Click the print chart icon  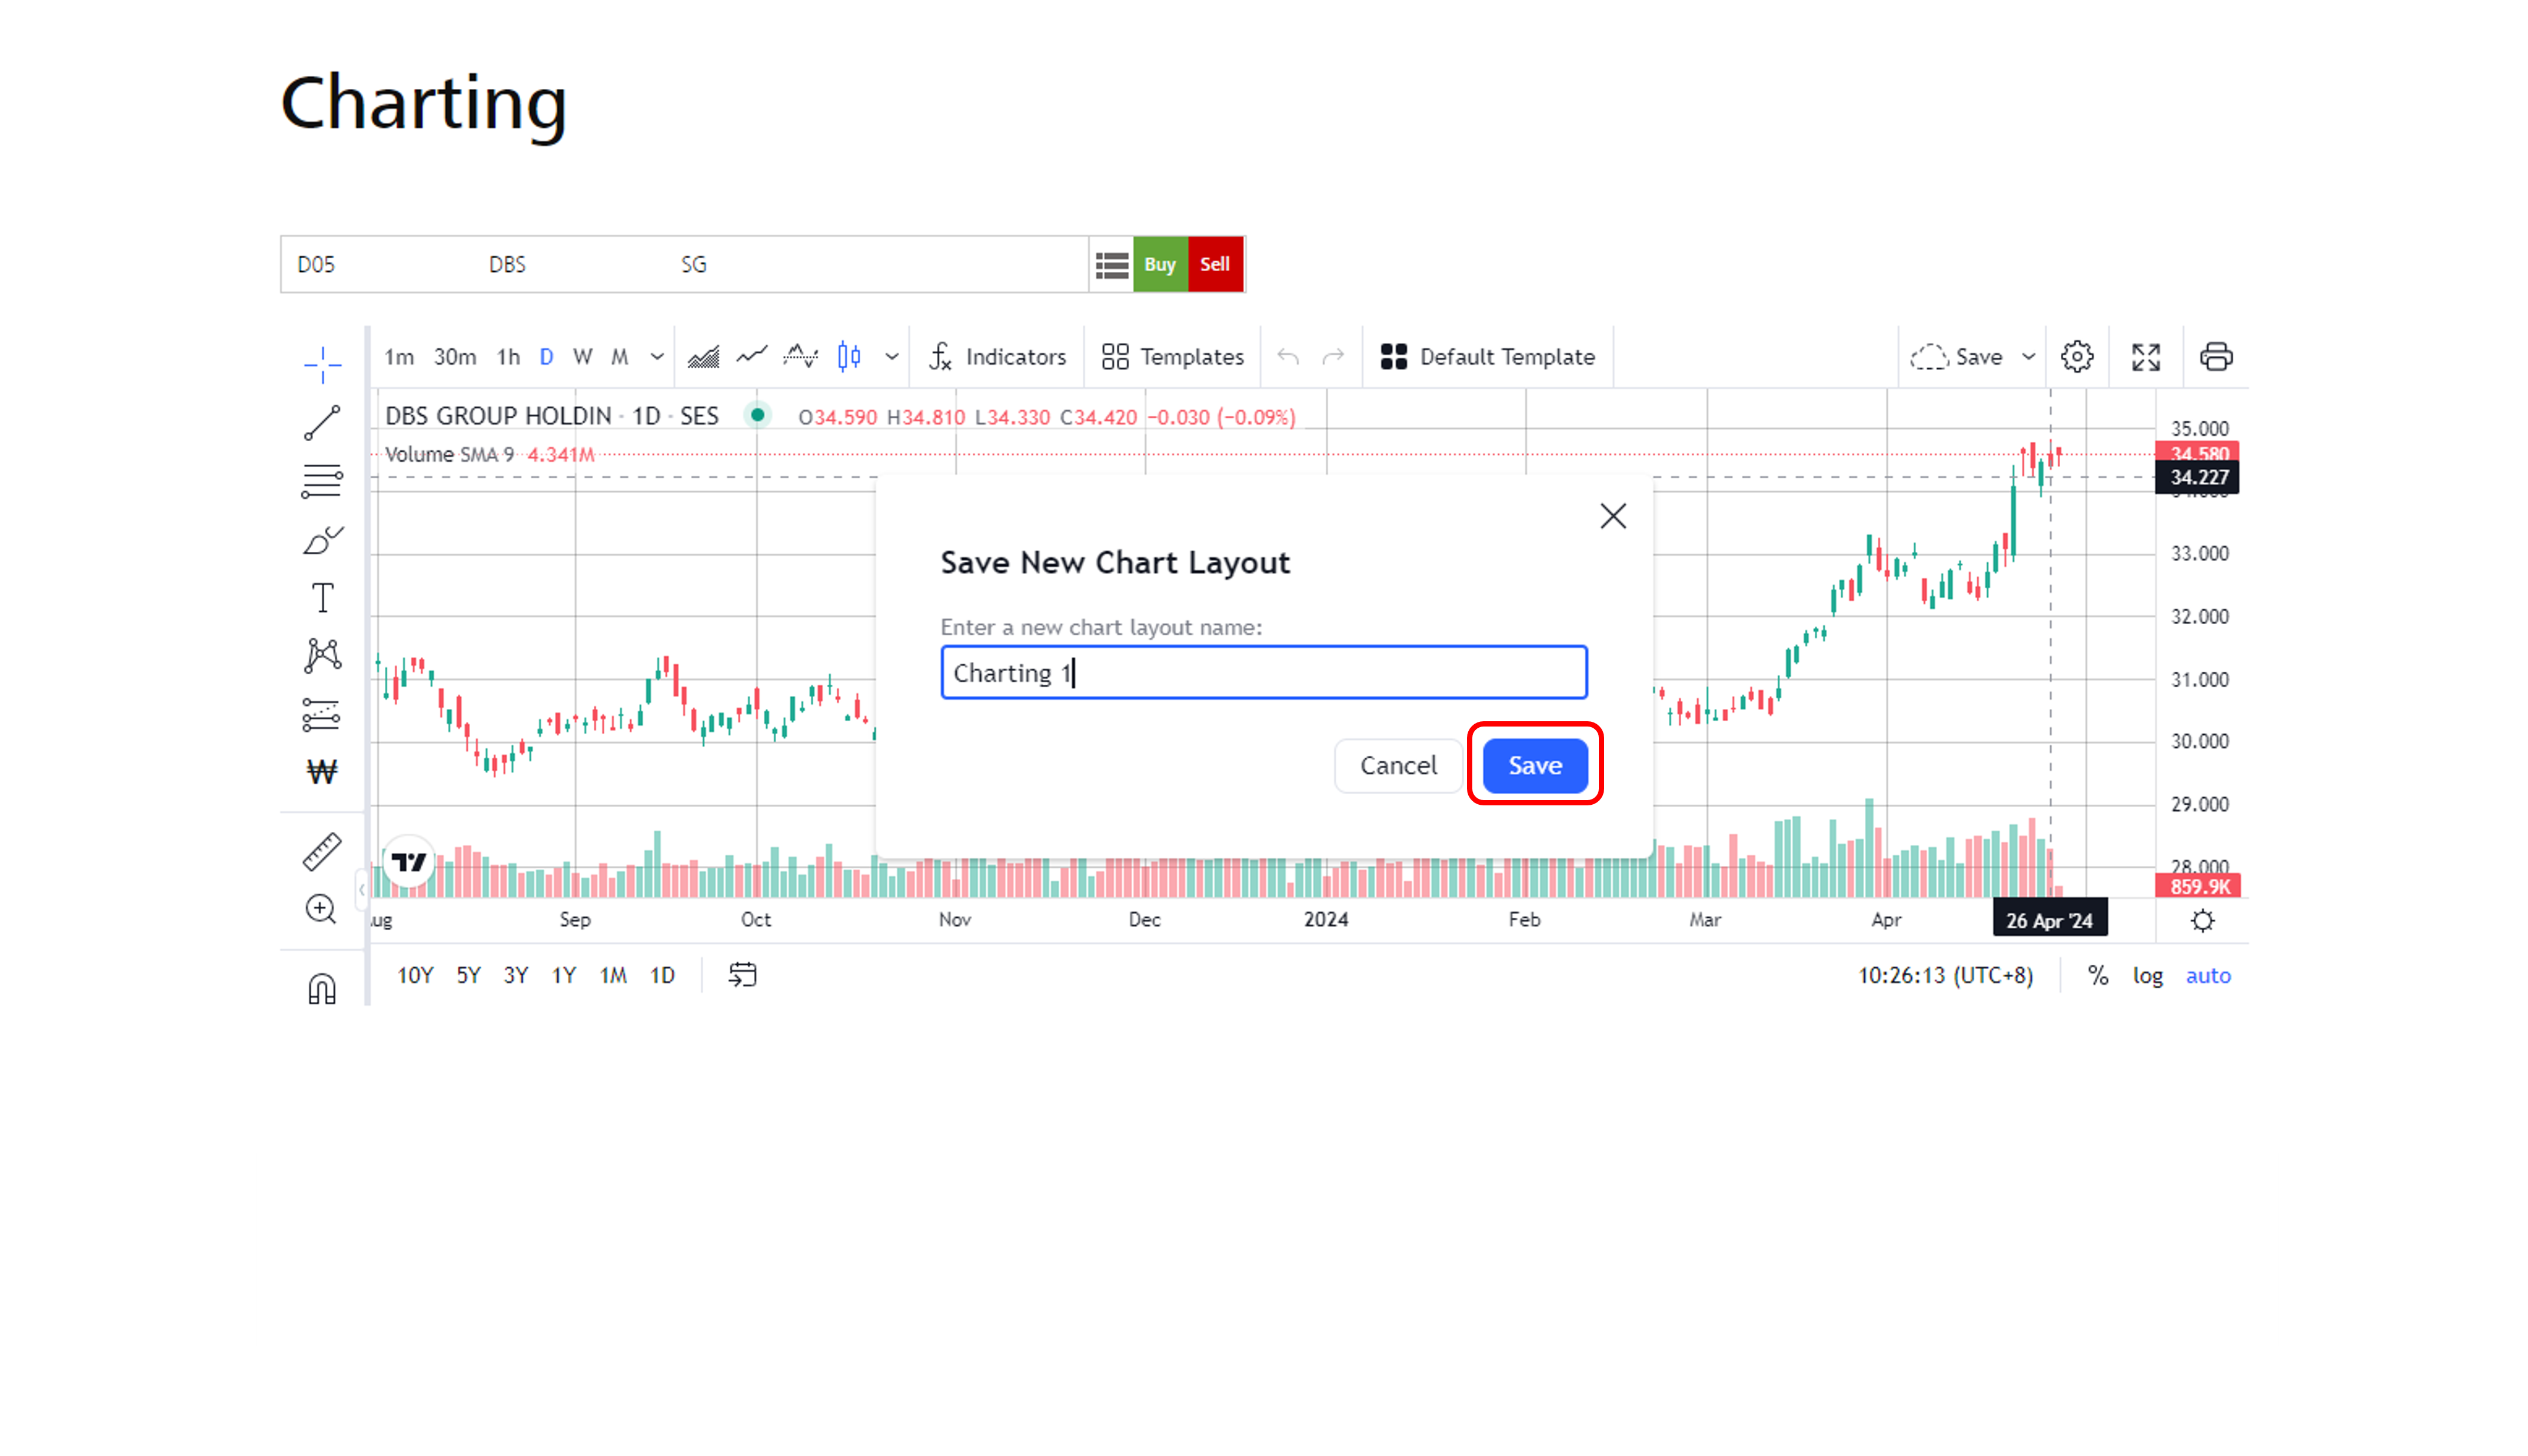pyautogui.click(x=2216, y=357)
